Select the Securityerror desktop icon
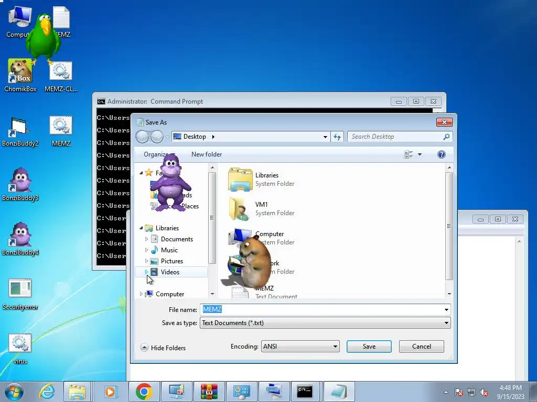The image size is (537, 402). coord(20,294)
